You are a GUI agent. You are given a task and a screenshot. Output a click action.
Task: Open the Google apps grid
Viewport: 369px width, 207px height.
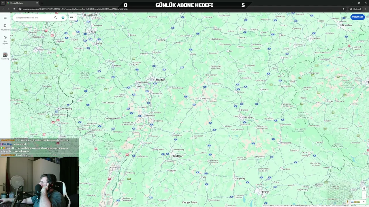[345, 17]
